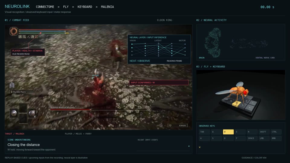Click the PLAYER / HEALTH + STAMINA callout
The image size is (290, 163).
pyautogui.click(x=28, y=52)
